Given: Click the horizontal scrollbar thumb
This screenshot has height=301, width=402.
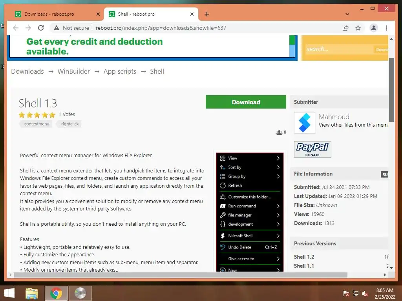Looking at the screenshot, I should pyautogui.click(x=181, y=275).
